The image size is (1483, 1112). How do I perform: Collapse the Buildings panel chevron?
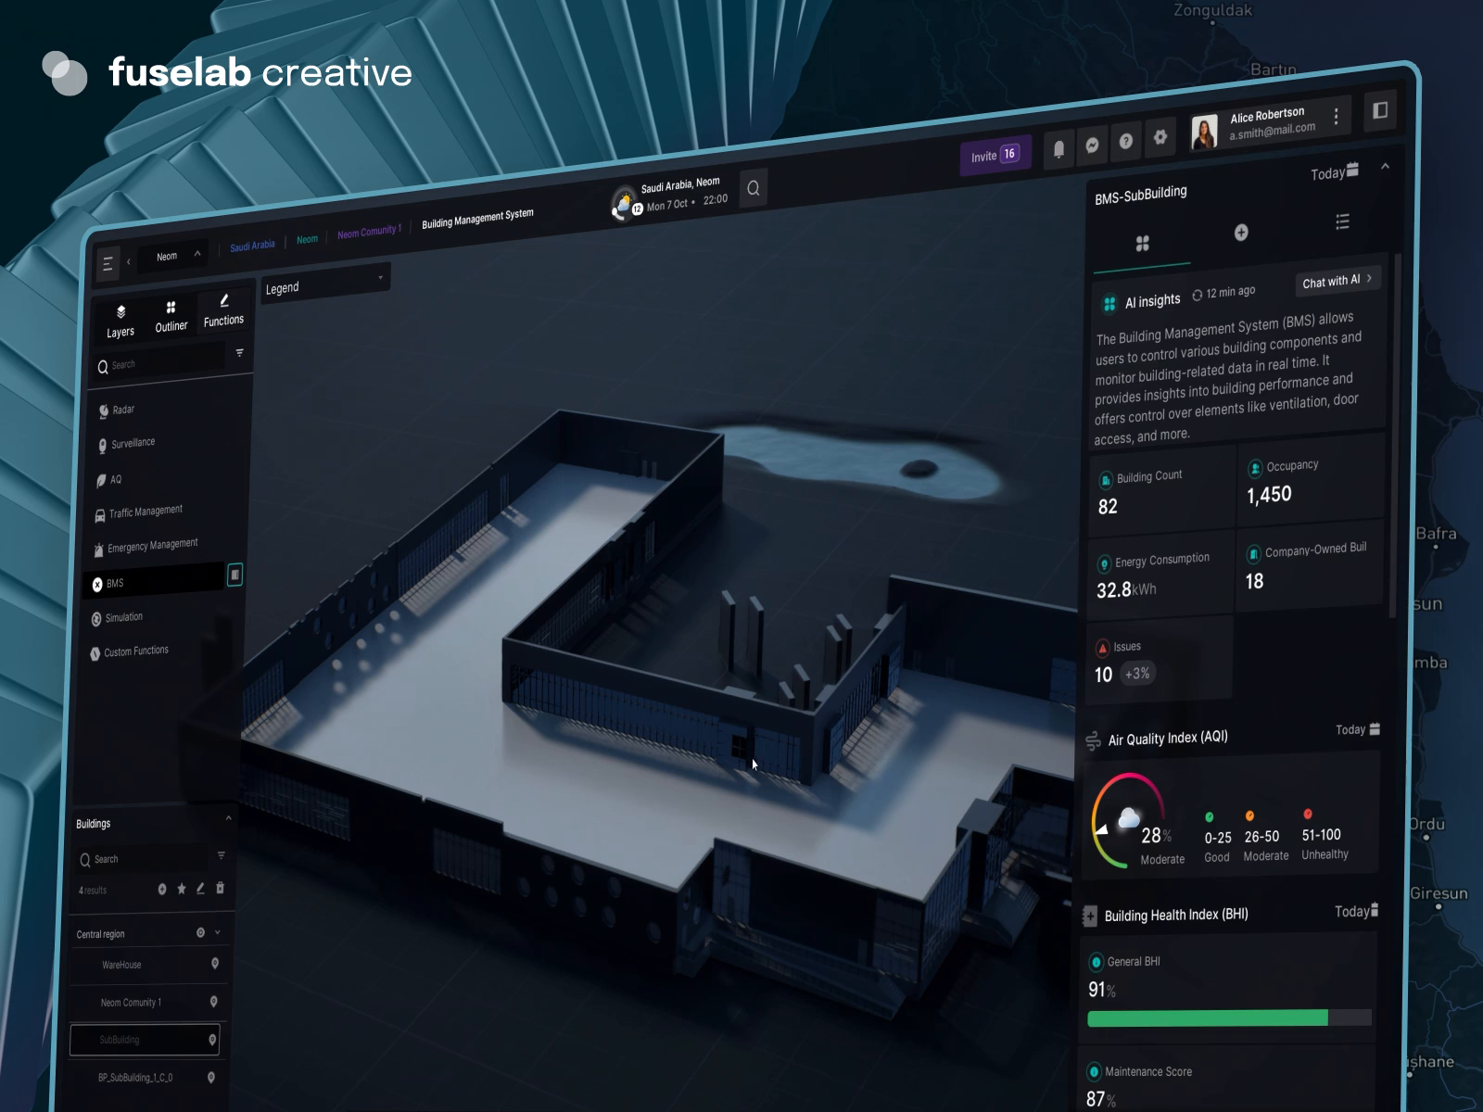pyautogui.click(x=228, y=818)
